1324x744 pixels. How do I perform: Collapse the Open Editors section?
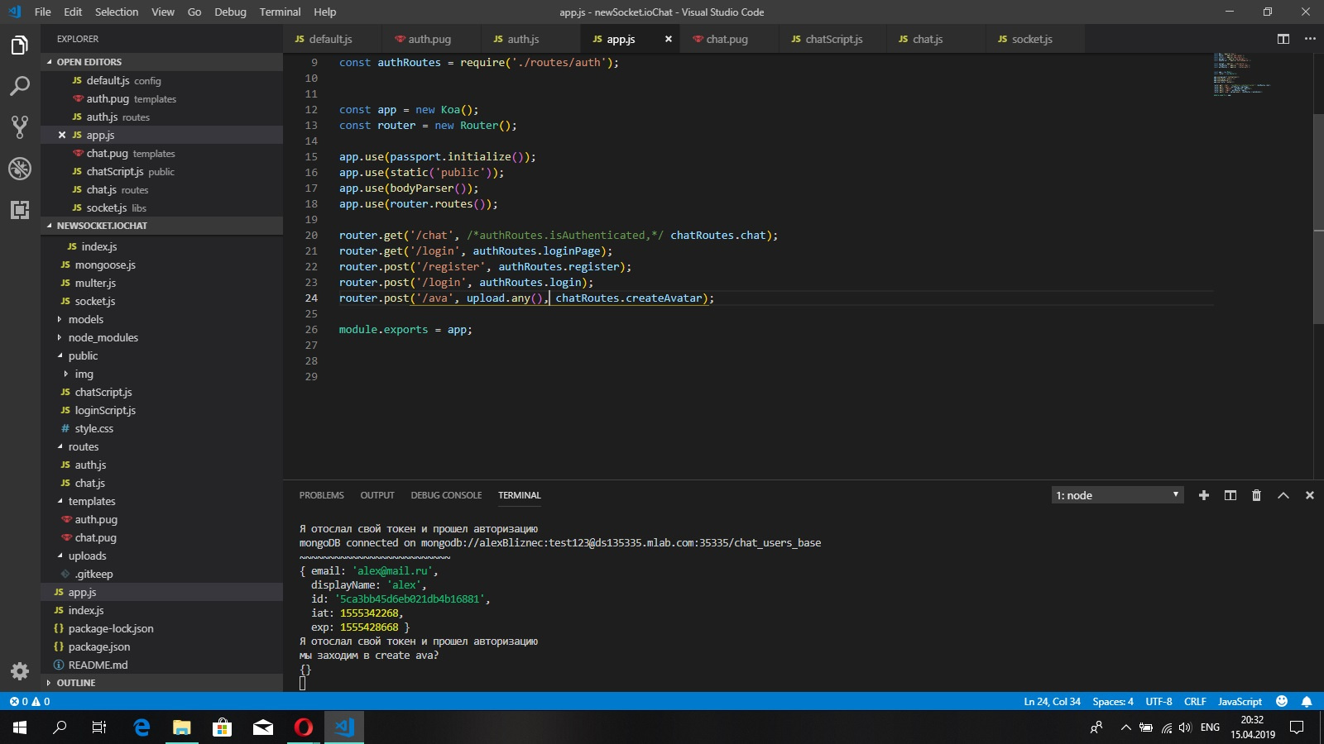161,62
